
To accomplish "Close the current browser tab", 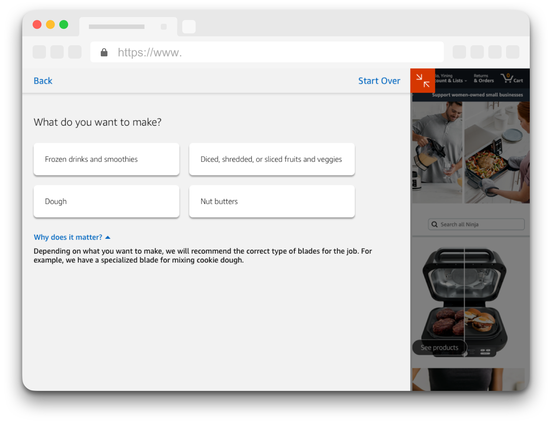I will click(164, 27).
